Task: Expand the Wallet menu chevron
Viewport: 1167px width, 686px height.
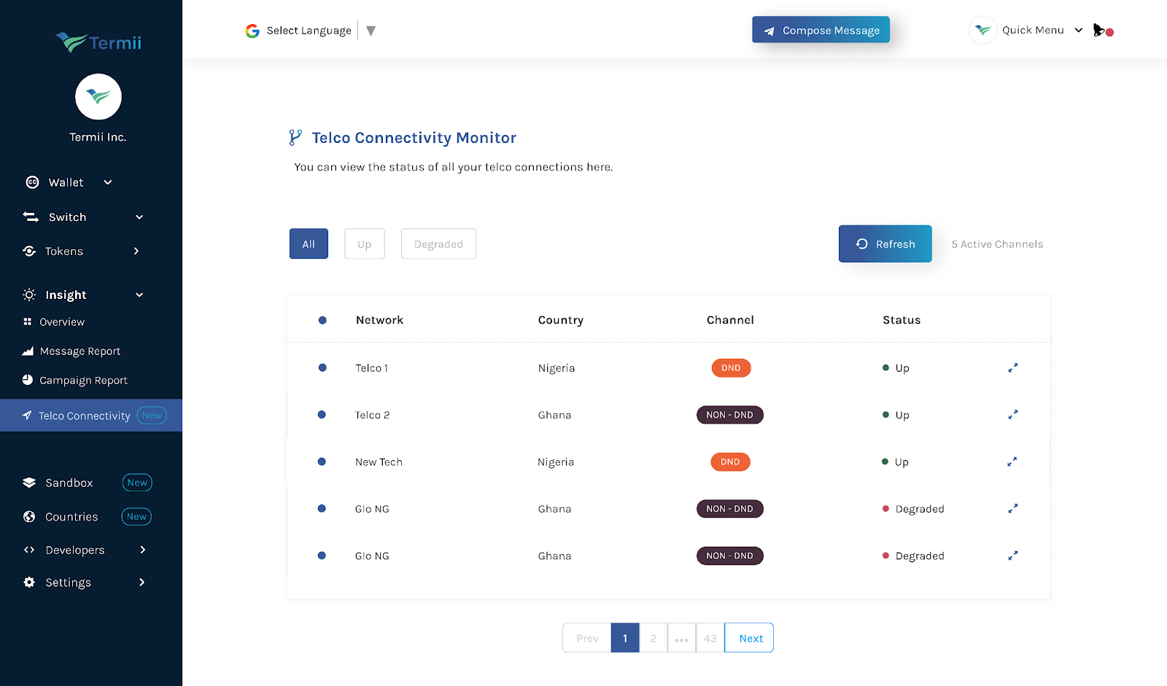Action: 108,182
